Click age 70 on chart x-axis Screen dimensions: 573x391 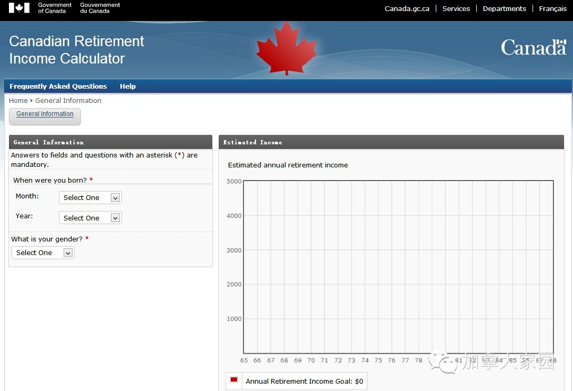(311, 361)
